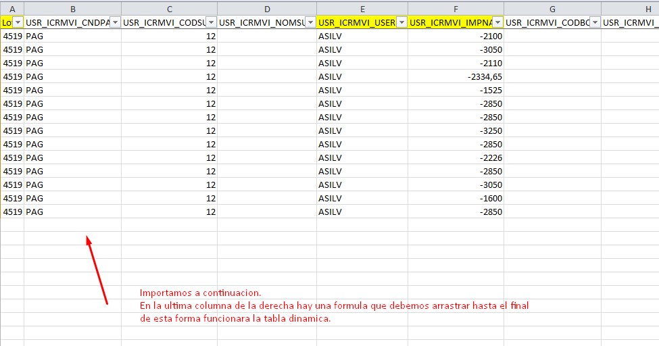The image size is (659, 346).
Task: Select column F header letter
Action: [x=456, y=9]
